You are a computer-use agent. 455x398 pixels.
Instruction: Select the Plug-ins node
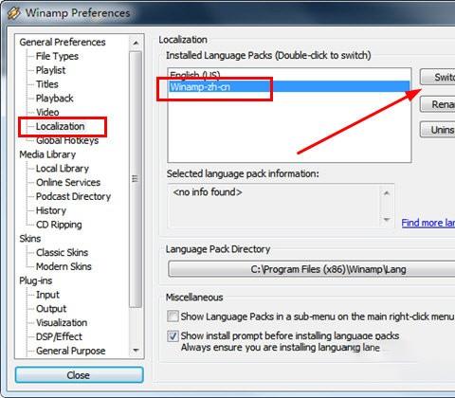click(x=36, y=280)
